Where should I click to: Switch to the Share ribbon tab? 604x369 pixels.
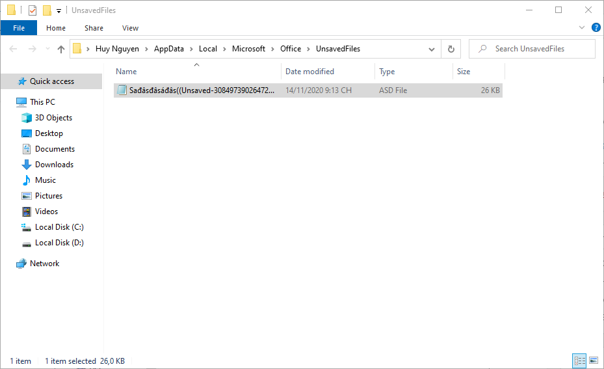94,28
